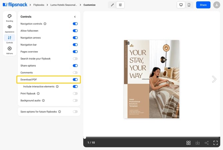Screen dimensions: 223x150
Task: Turn off Allow fullscreen toggle
Action: pos(75,31)
